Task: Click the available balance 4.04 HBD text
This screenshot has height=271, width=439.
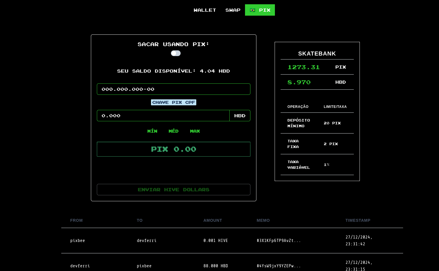Action: click(x=173, y=71)
